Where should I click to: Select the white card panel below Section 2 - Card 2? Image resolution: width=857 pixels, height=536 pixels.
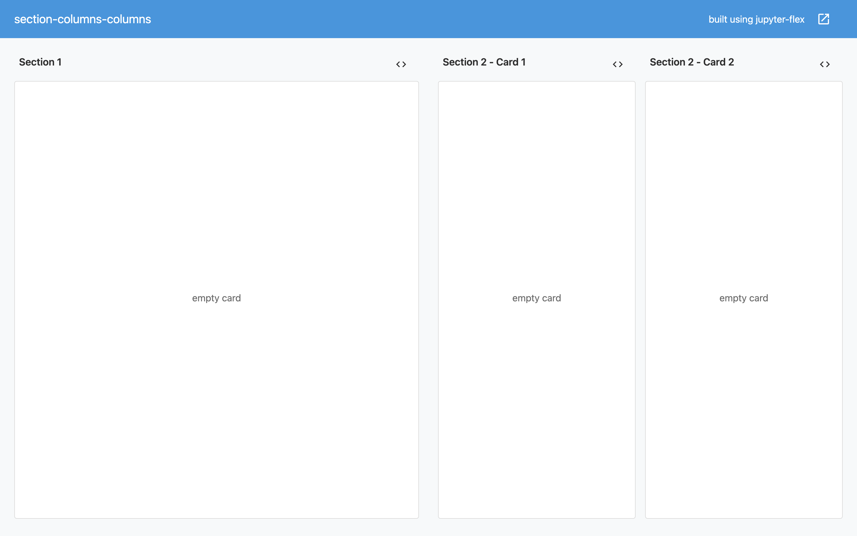744,177
